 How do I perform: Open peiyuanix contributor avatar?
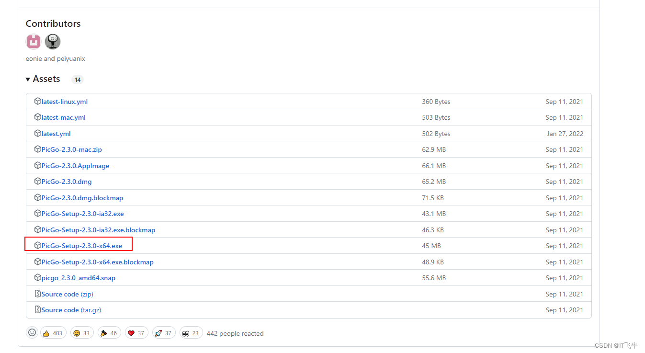53,42
